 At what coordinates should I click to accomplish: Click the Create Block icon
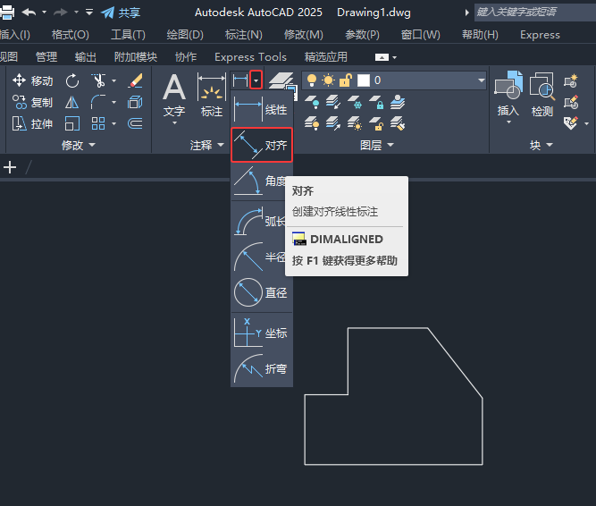coord(571,80)
